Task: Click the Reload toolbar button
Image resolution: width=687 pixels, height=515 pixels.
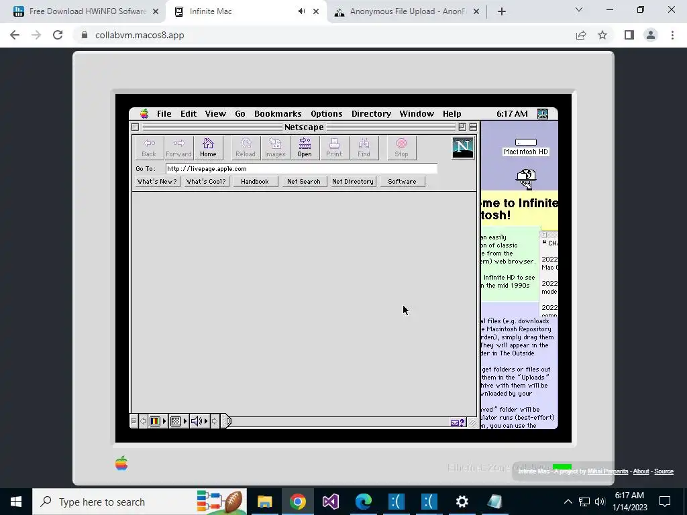Action: click(246, 148)
